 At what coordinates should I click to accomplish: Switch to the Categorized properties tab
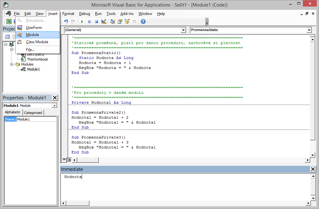pyautogui.click(x=33, y=113)
